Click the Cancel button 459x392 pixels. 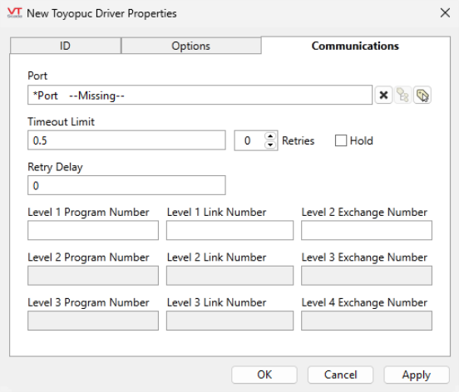[x=340, y=375]
